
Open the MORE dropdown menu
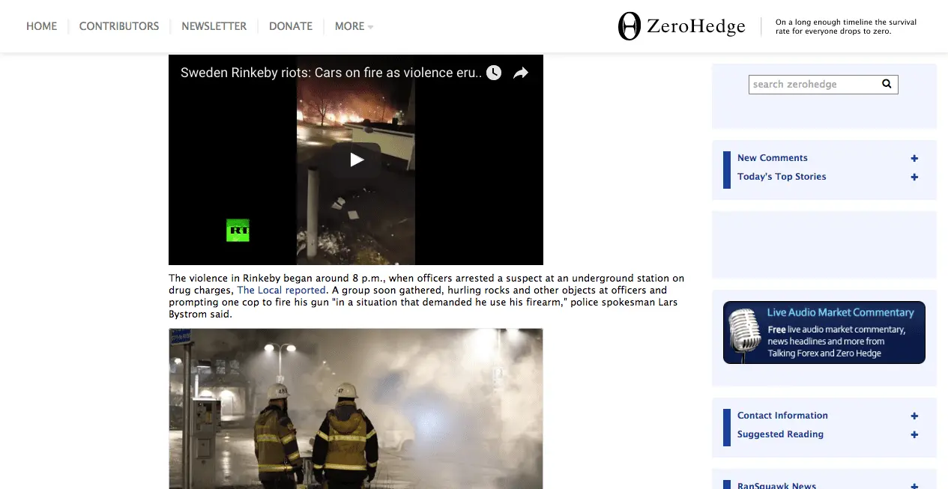[354, 26]
